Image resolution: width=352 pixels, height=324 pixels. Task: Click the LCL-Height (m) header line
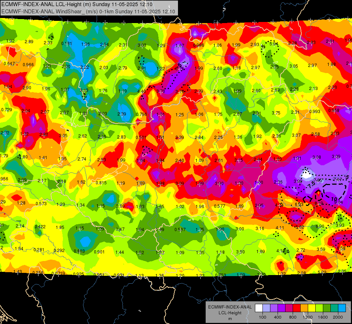(77, 4)
